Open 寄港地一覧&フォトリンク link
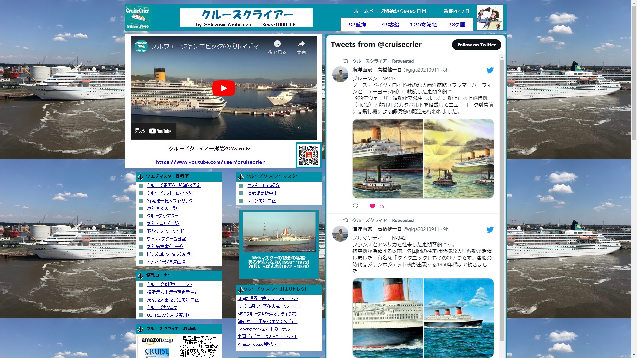This screenshot has width=637, height=358. coord(170,201)
